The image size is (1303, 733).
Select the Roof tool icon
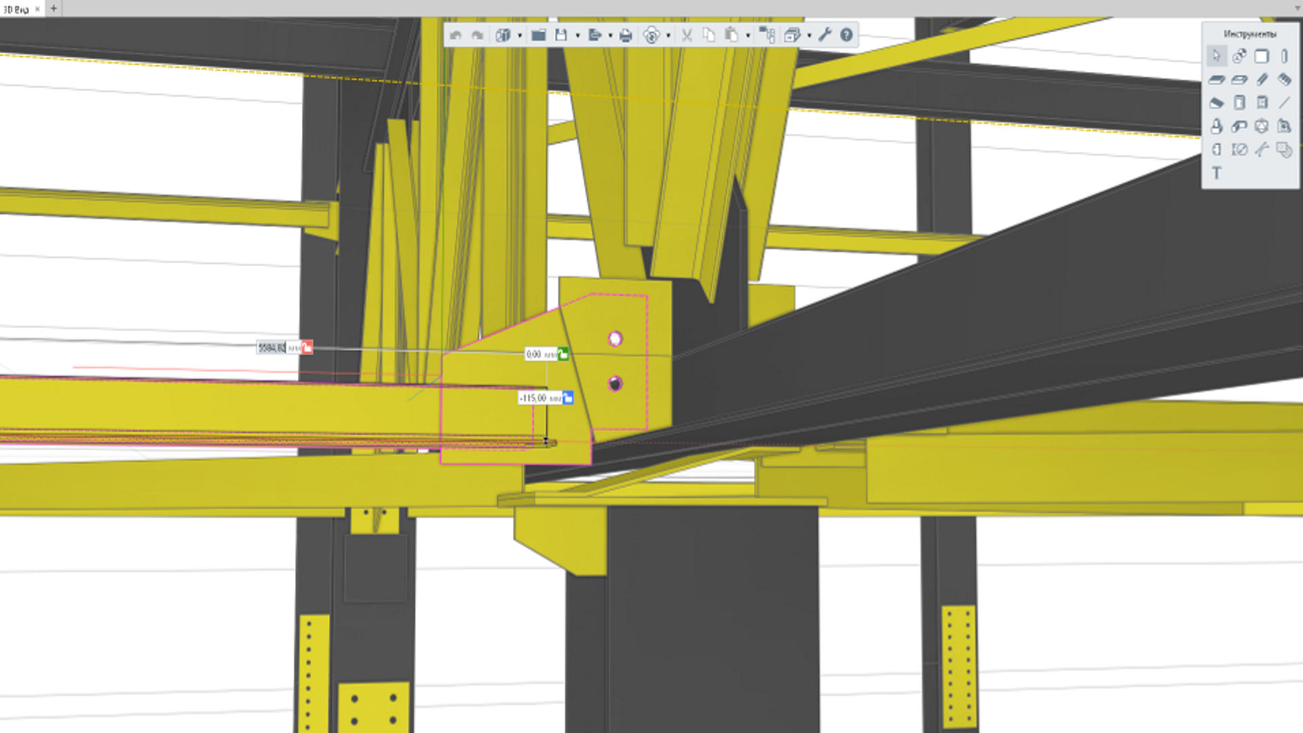(x=1216, y=102)
